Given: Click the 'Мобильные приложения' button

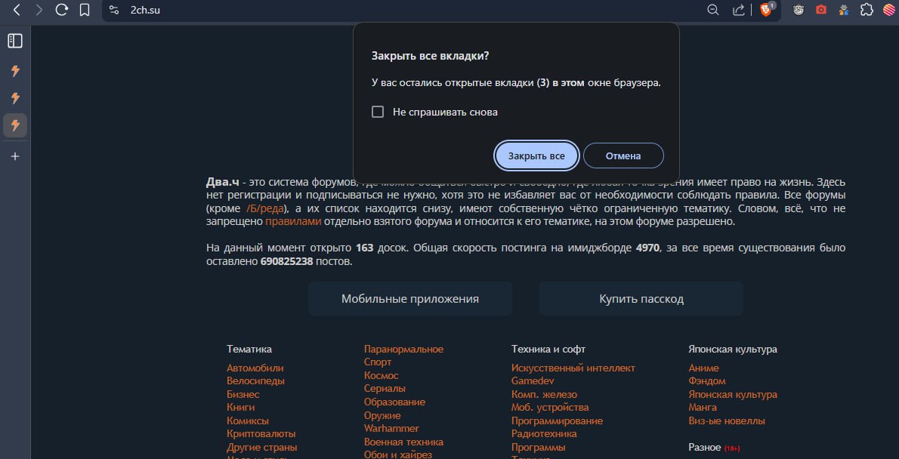Looking at the screenshot, I should click(x=410, y=298).
